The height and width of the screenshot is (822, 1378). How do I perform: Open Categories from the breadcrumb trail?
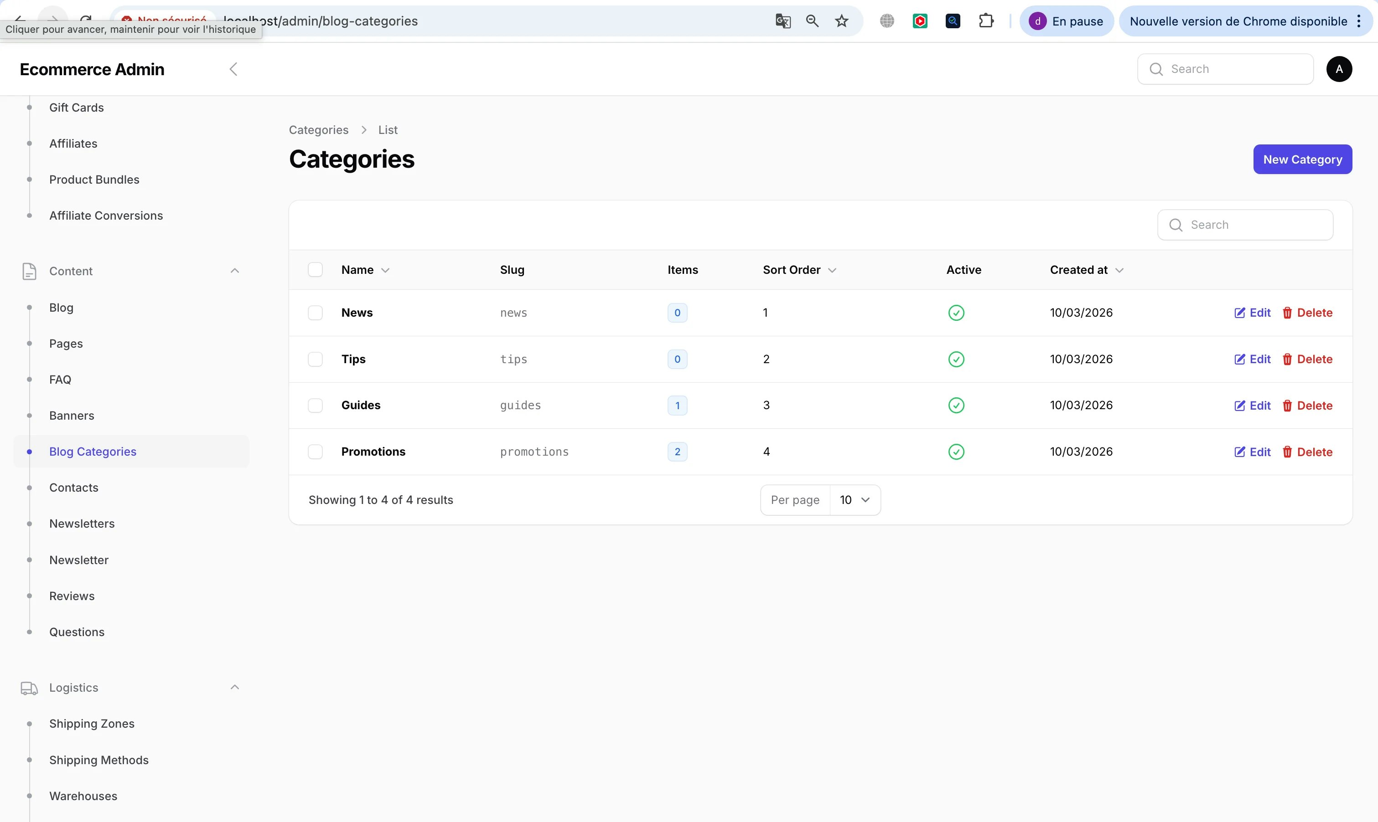click(318, 129)
